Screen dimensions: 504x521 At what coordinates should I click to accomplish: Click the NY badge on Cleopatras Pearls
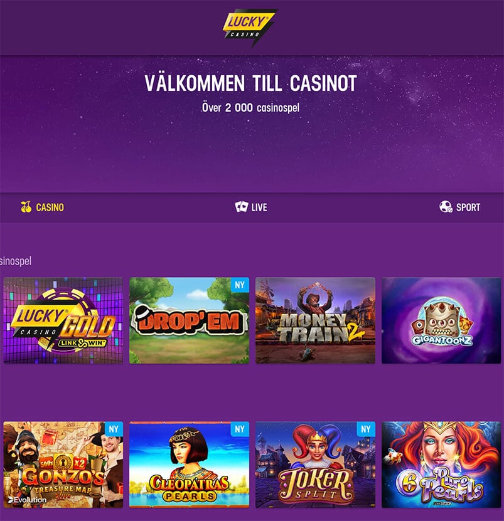(x=240, y=429)
